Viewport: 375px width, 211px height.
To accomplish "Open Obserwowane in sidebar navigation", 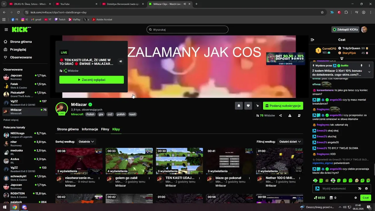I will point(21,57).
